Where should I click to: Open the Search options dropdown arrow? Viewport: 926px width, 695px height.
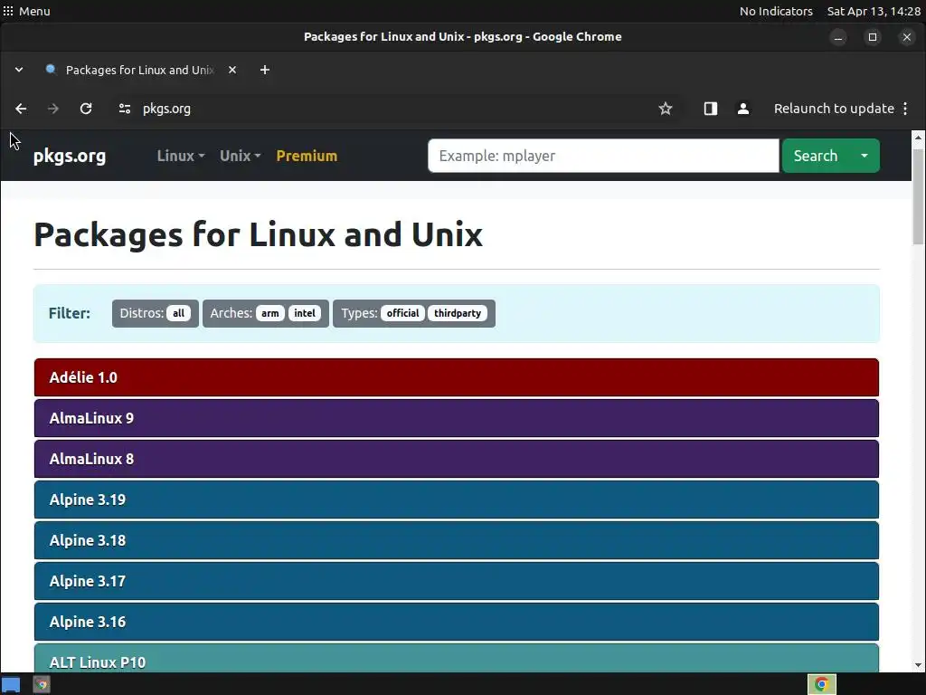865,156
